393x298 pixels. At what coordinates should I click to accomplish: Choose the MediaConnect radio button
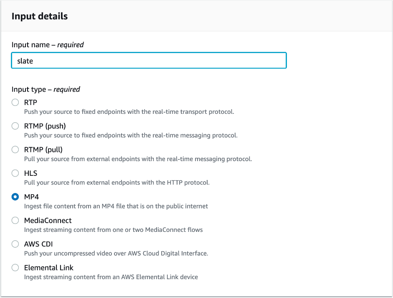click(15, 220)
